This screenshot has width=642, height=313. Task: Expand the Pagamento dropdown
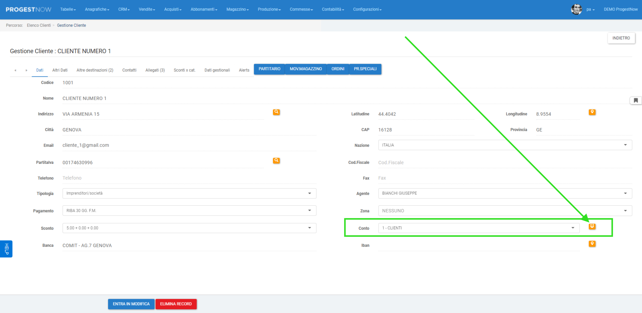pyautogui.click(x=189, y=211)
